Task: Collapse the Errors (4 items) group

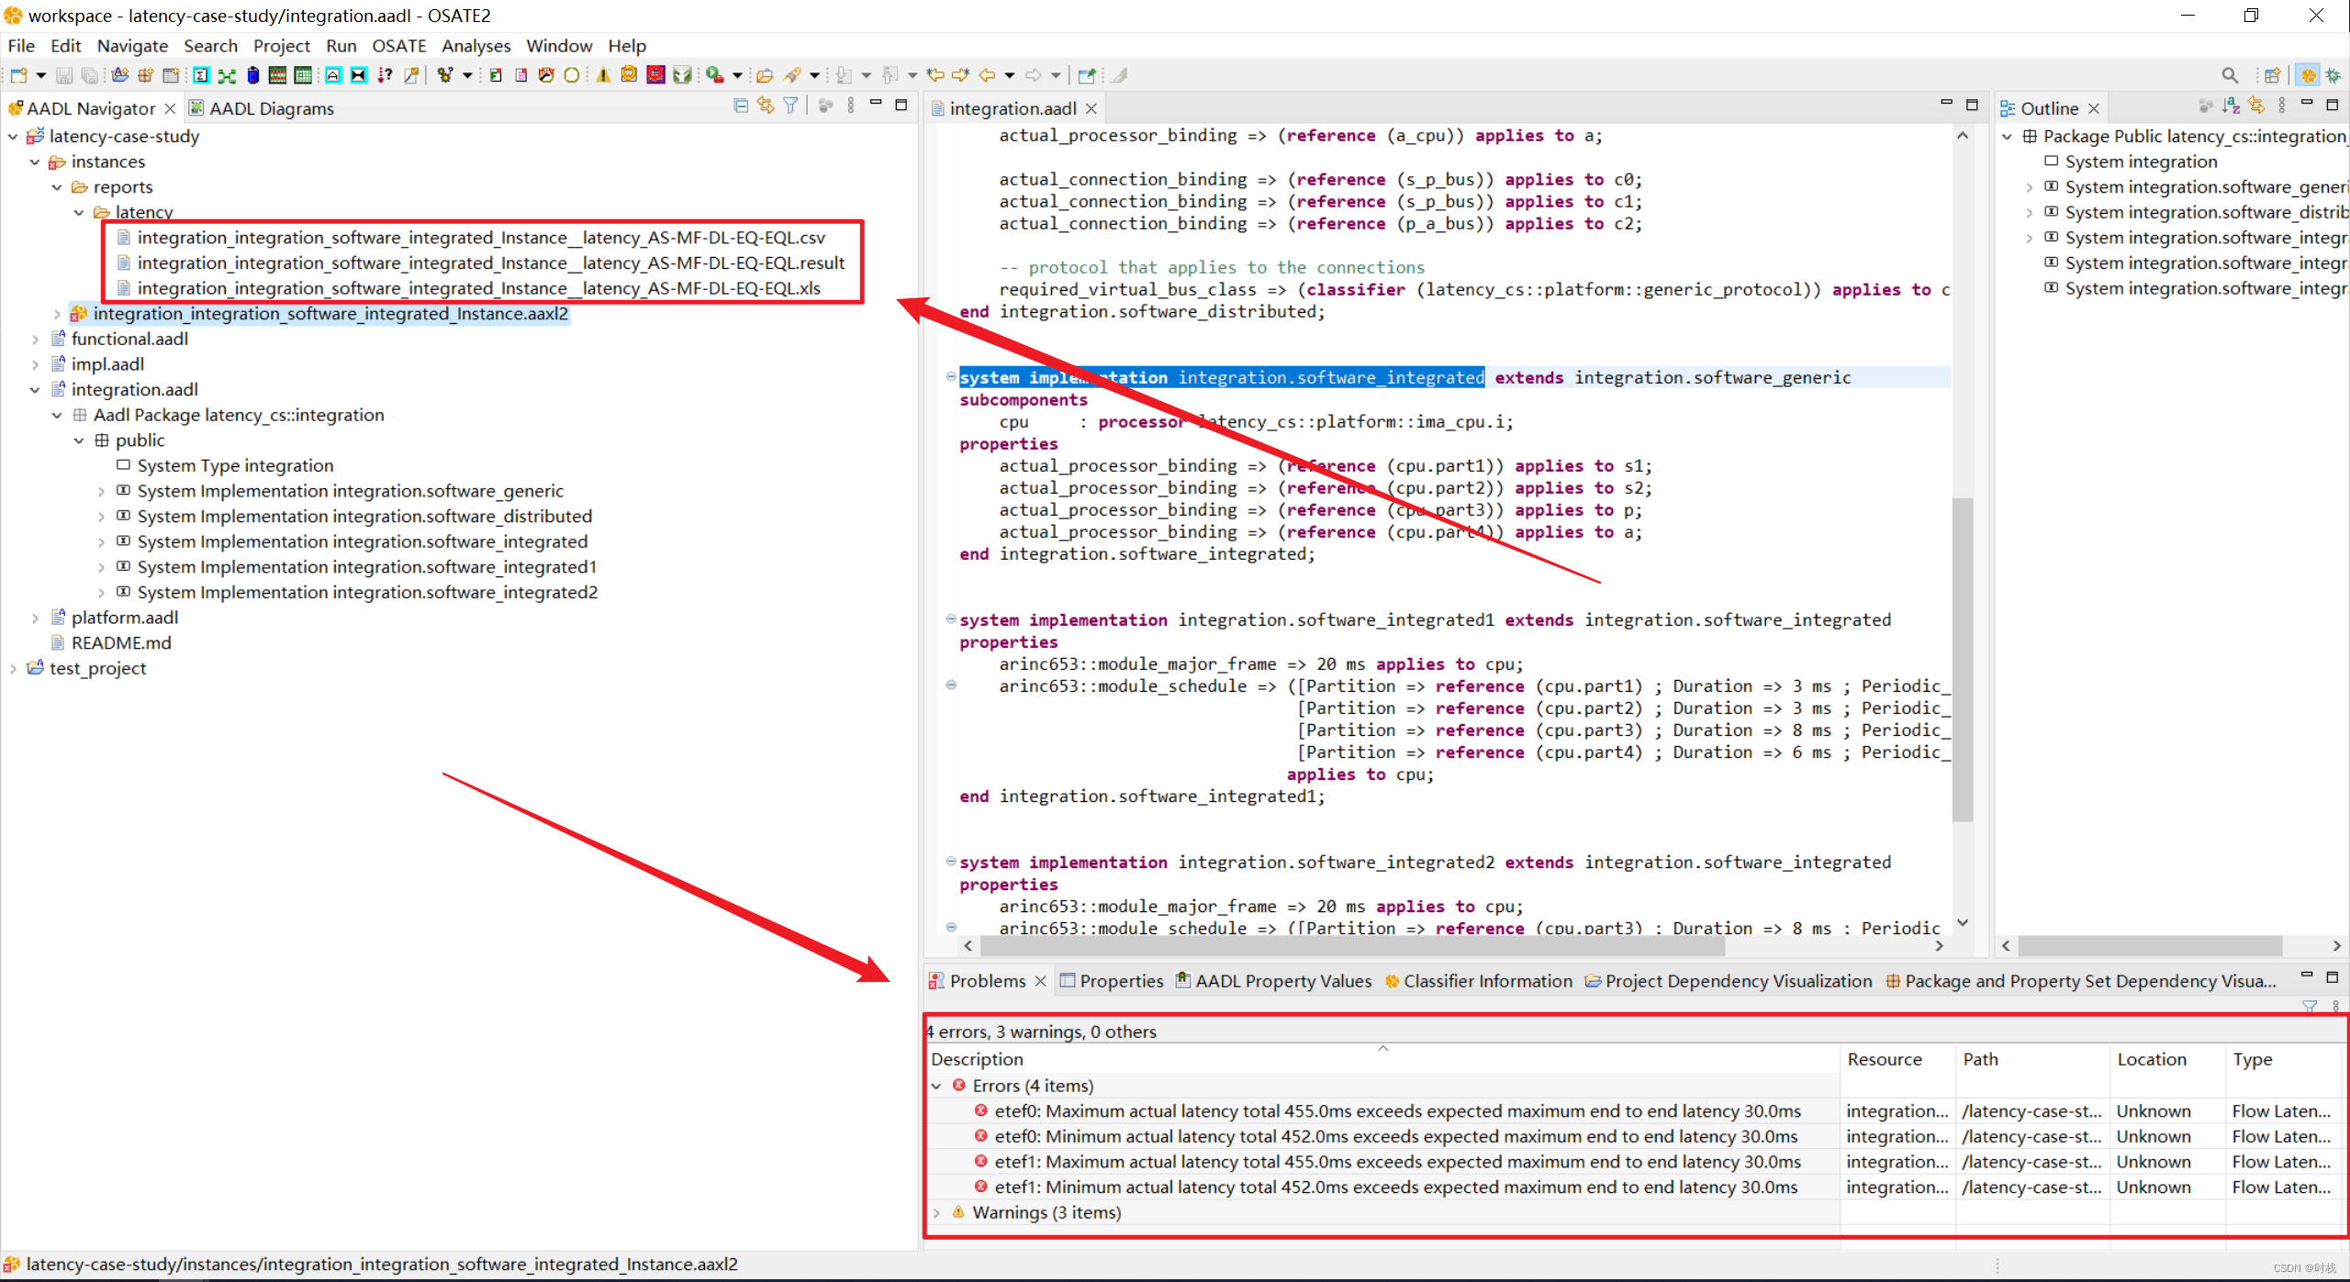Action: (x=936, y=1086)
